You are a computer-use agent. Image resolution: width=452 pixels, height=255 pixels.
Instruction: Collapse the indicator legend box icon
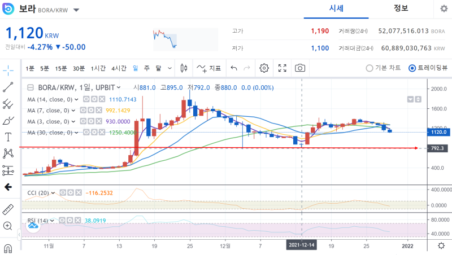click(x=30, y=87)
